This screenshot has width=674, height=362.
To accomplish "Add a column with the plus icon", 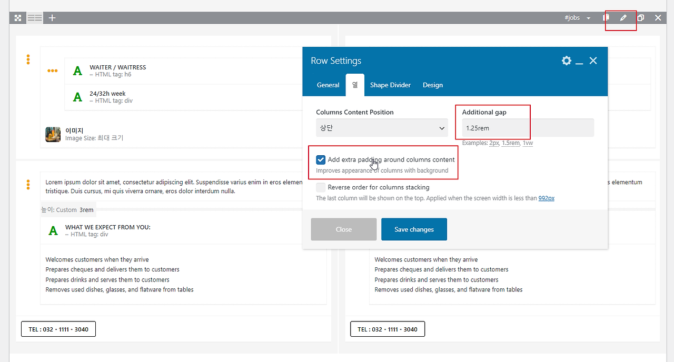I will click(x=52, y=18).
